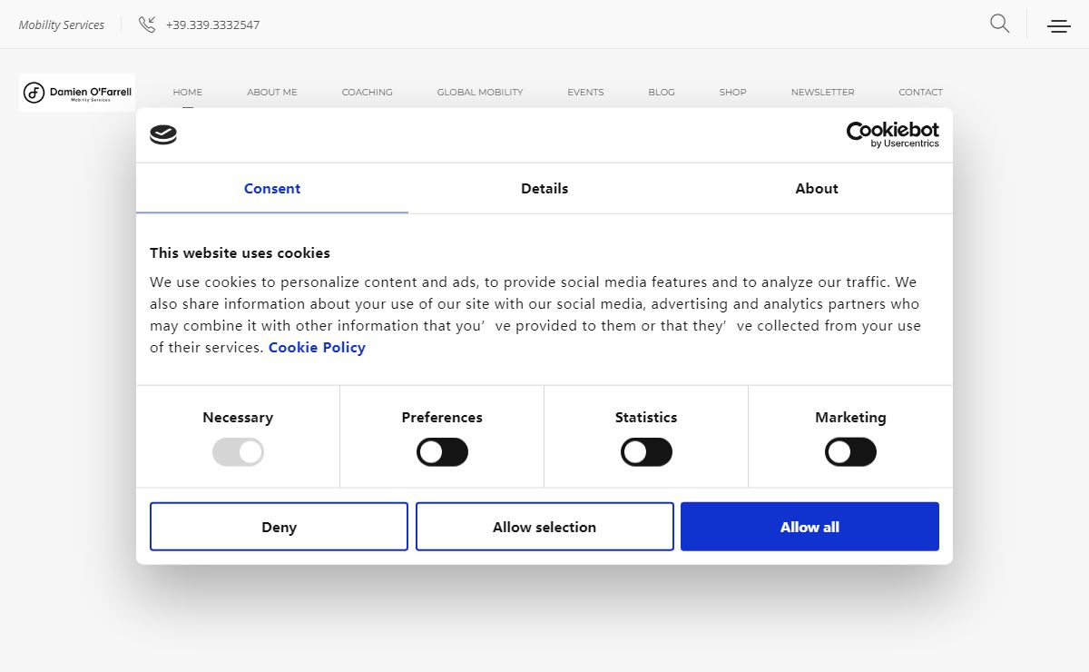Turn on the Marketing cookies toggle
The height and width of the screenshot is (672, 1089).
point(850,452)
